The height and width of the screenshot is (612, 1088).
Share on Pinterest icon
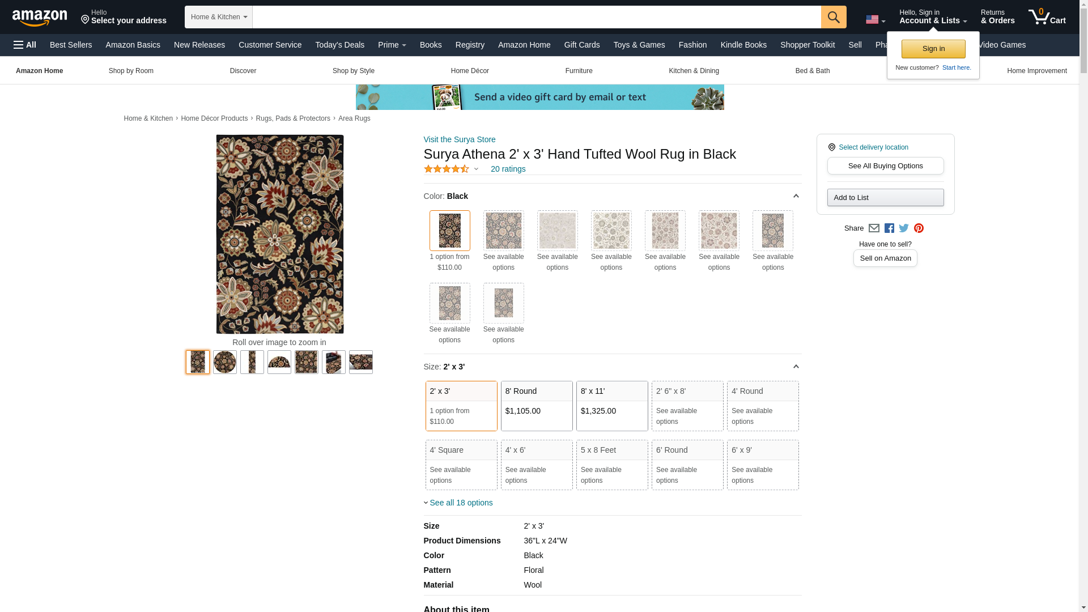(x=919, y=228)
